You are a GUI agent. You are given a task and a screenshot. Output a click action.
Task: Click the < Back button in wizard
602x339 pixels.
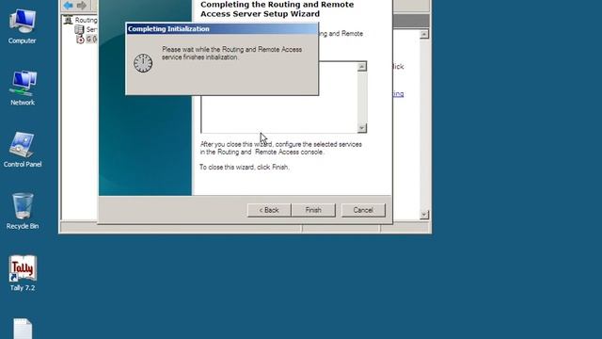[269, 210]
